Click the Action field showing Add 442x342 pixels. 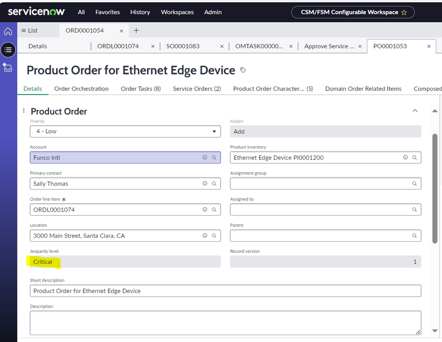point(326,131)
